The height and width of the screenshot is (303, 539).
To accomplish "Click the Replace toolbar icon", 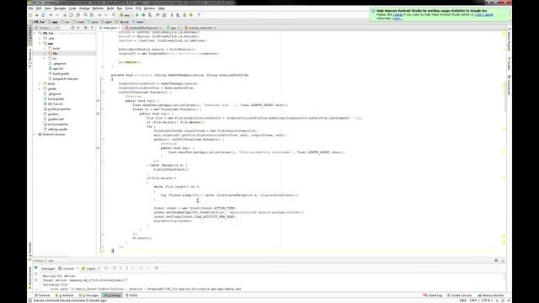I will 92,15.
